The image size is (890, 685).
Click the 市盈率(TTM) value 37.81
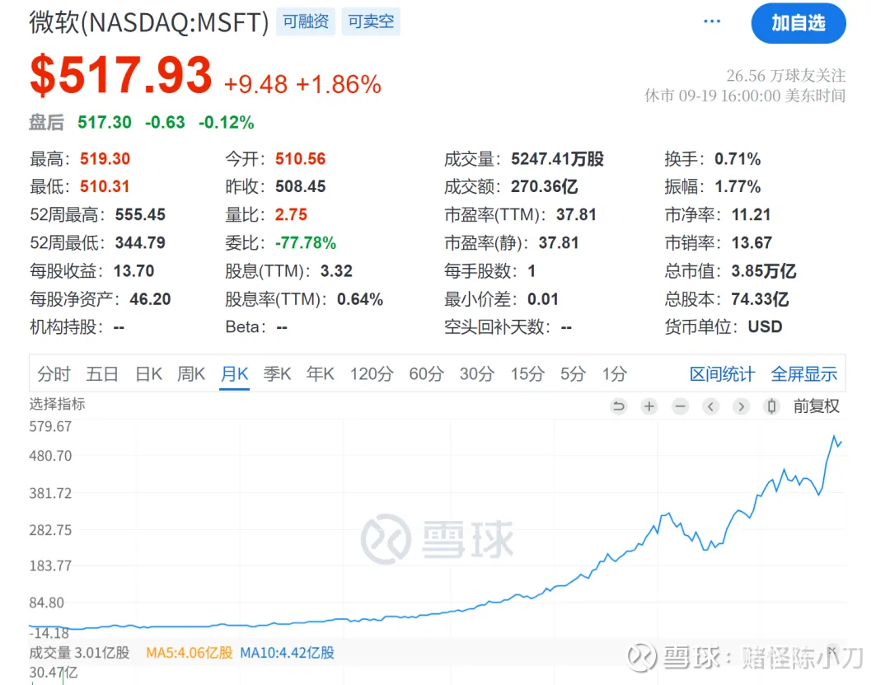pos(576,214)
